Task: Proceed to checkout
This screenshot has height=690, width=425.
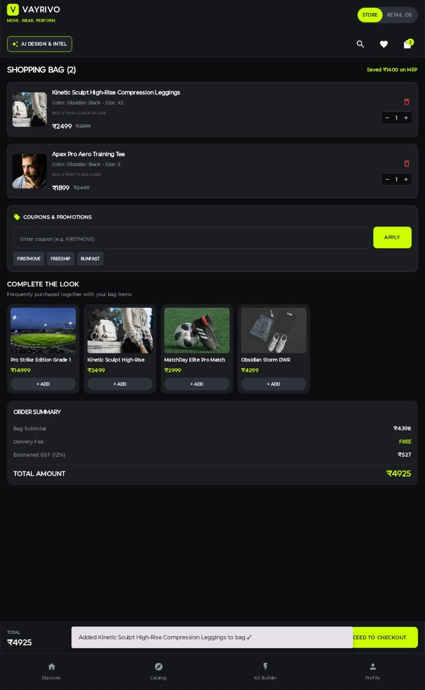Action: pyautogui.click(x=385, y=637)
